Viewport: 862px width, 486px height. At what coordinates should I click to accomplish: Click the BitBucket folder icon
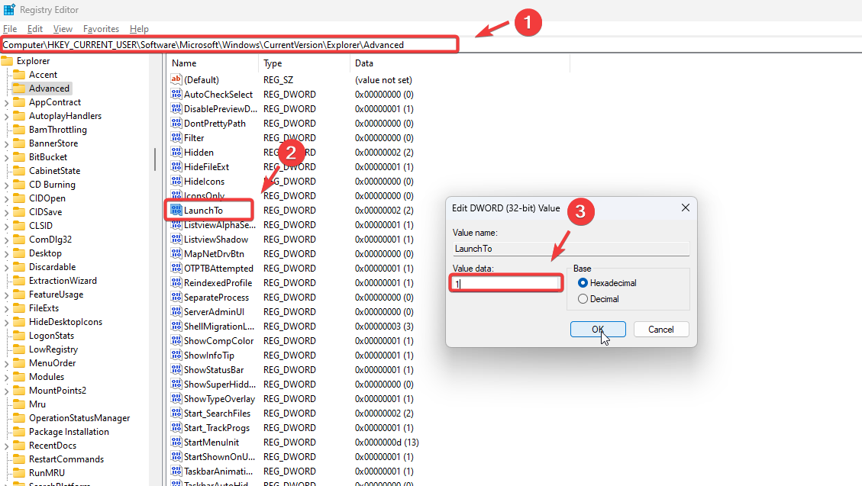(19, 156)
